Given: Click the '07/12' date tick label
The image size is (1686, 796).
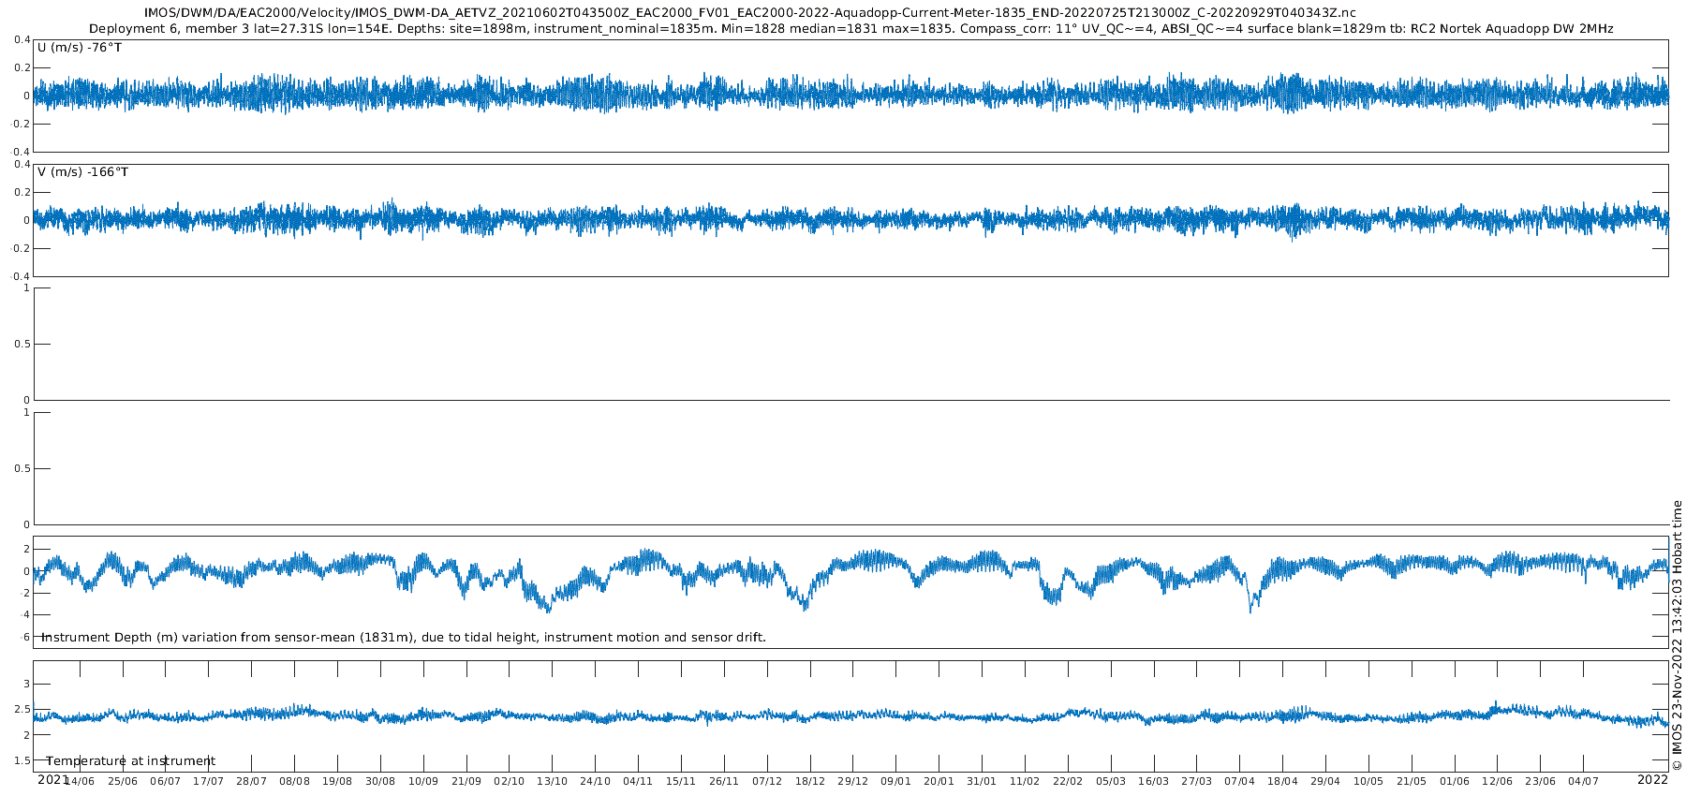Looking at the screenshot, I should (x=767, y=781).
